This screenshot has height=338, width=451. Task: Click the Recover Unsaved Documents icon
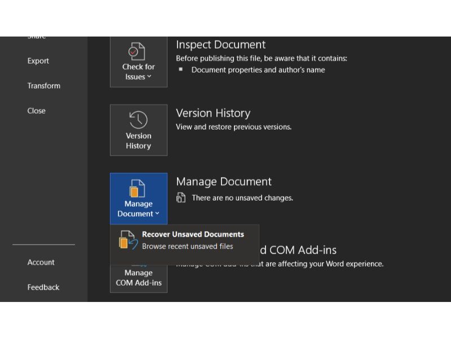tap(128, 241)
